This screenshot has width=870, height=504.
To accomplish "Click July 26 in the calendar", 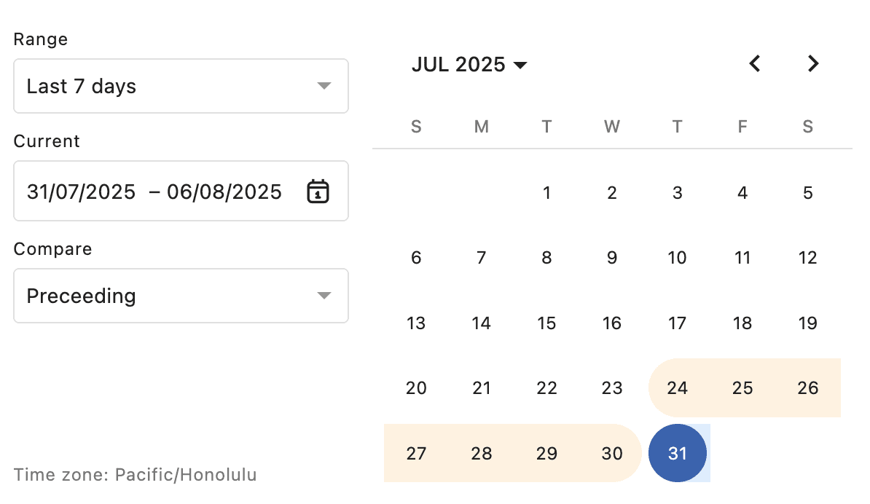I will [807, 387].
